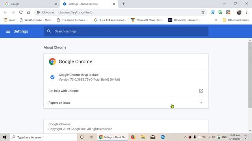The image size is (252, 141).
Task: Close the Google tab
Action: [56, 4]
